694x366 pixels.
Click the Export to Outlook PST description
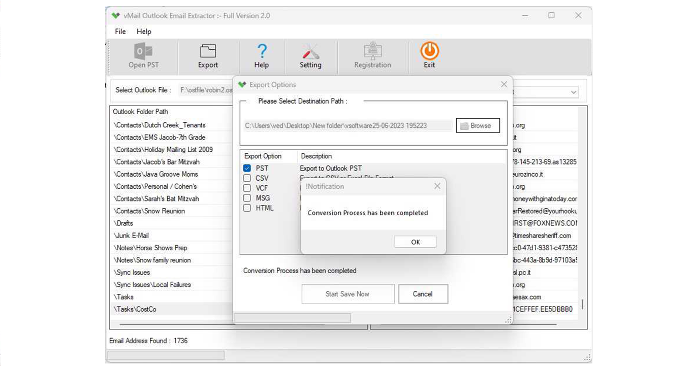click(x=331, y=168)
